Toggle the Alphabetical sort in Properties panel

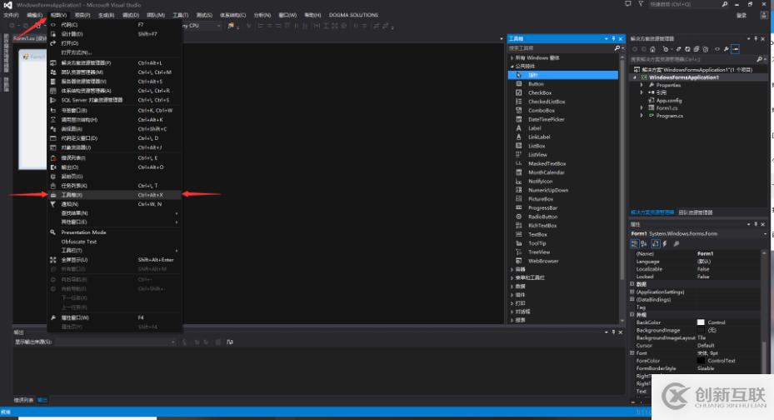pos(644,244)
